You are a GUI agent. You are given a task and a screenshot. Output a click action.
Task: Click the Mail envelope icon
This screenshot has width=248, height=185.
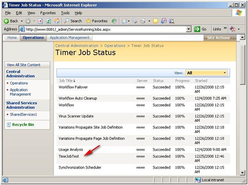click(x=124, y=21)
